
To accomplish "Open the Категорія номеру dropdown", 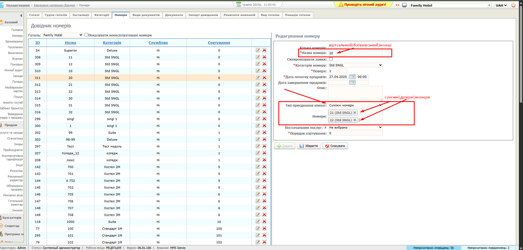I will coord(355,65).
